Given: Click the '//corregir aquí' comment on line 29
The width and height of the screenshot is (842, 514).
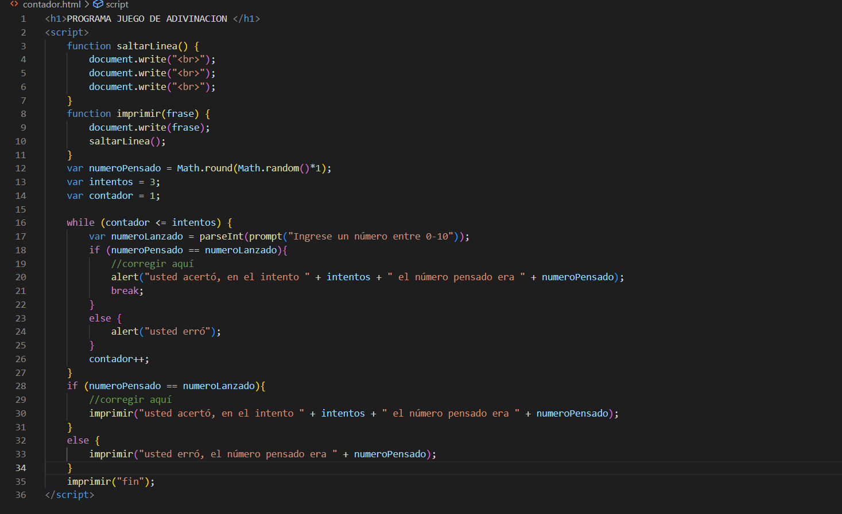Looking at the screenshot, I should coord(130,400).
